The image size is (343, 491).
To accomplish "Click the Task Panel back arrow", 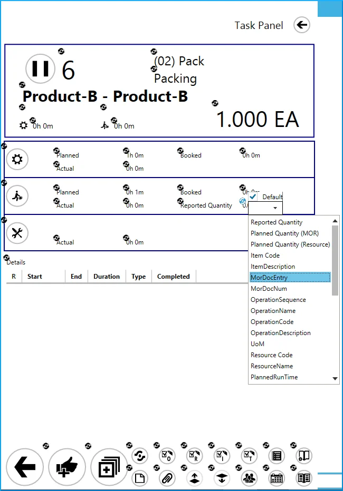I will (x=302, y=25).
